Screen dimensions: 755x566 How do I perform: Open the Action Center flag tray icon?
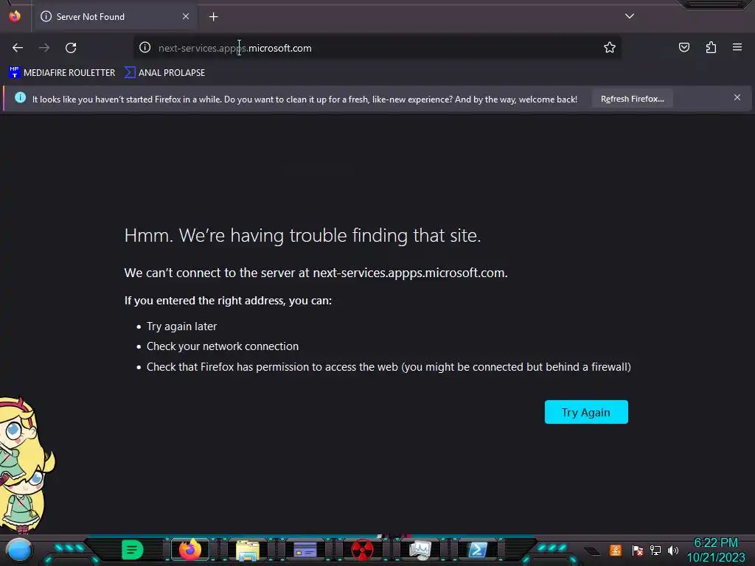pos(638,550)
